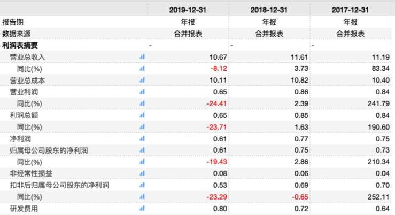
Task: Click chart icon beside 营业利润
Action: pyautogui.click(x=142, y=92)
